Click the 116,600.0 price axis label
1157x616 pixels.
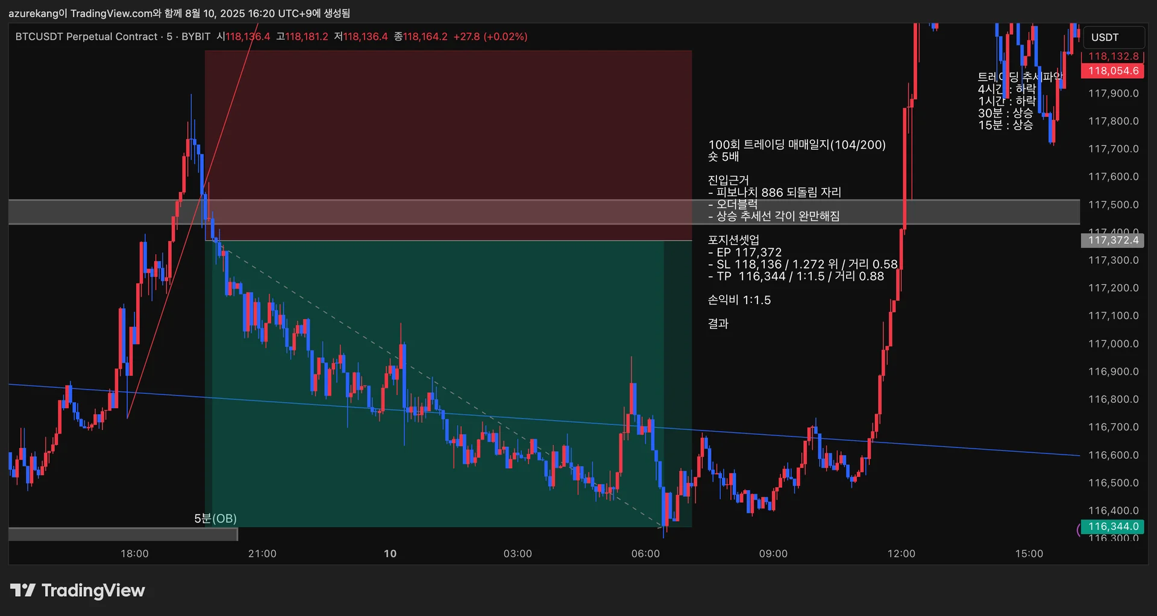point(1114,455)
